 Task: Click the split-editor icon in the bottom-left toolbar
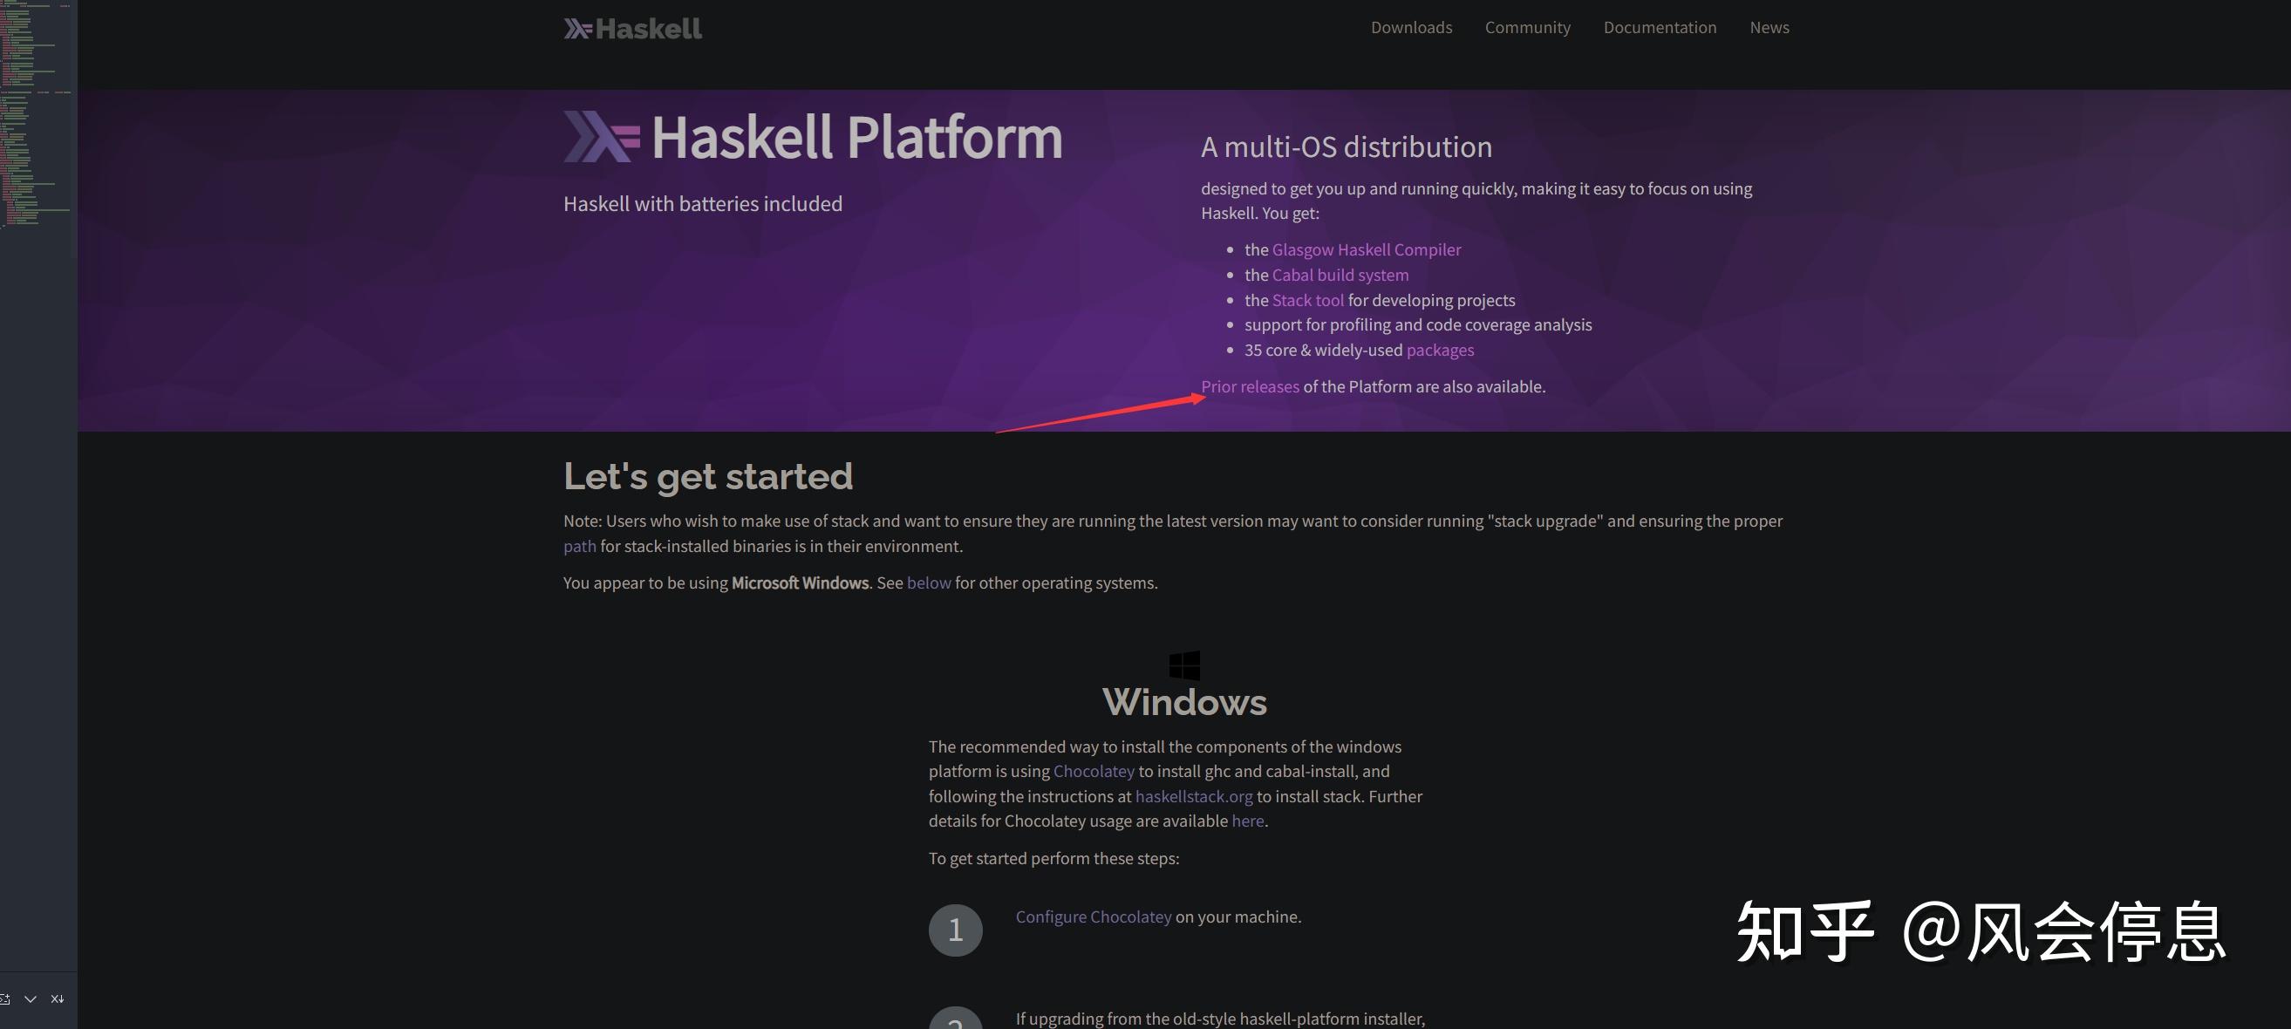coord(5,998)
